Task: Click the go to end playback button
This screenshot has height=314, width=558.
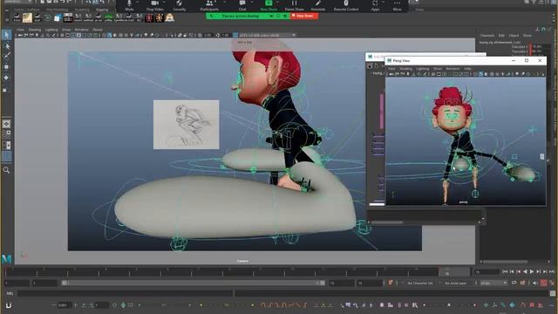Action: coord(552,271)
